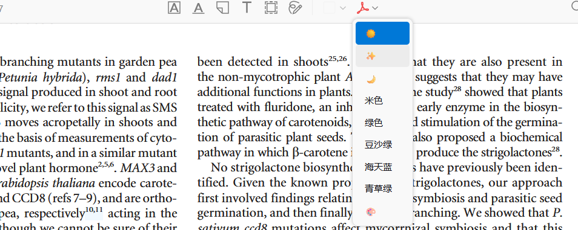This screenshot has height=230, width=578.
Task: Click reference superscript 28 after study
Action: coord(458,89)
